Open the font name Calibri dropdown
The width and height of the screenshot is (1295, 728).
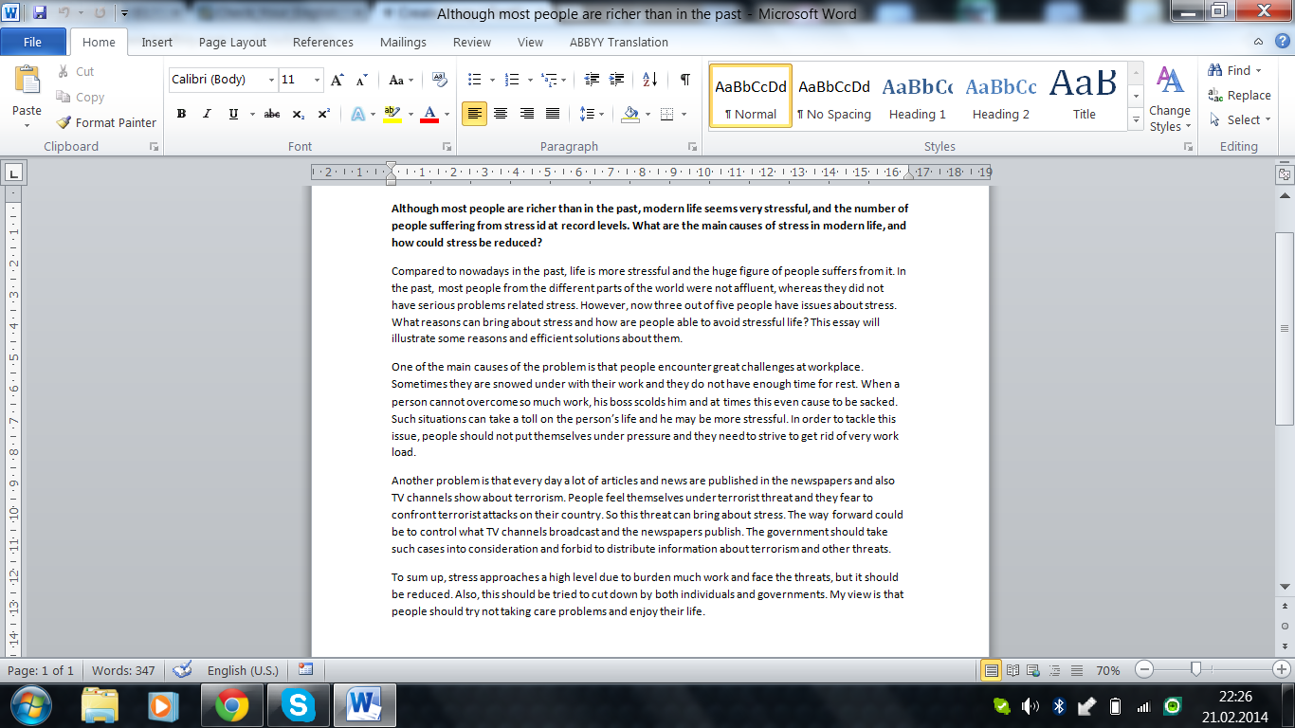point(272,80)
